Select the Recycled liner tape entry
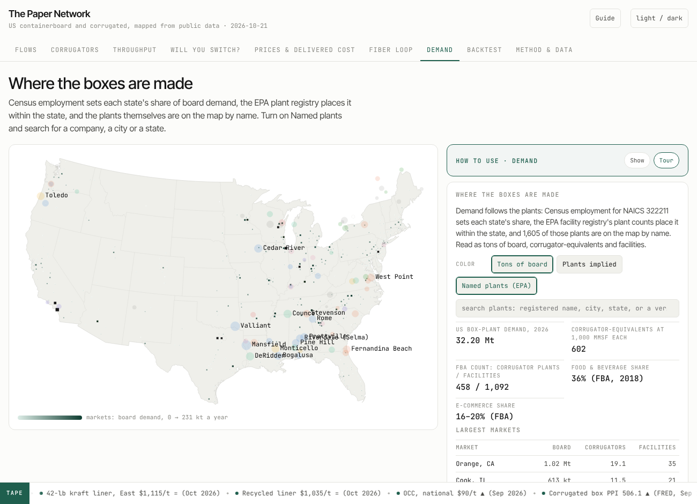697x504 pixels. click(x=308, y=493)
